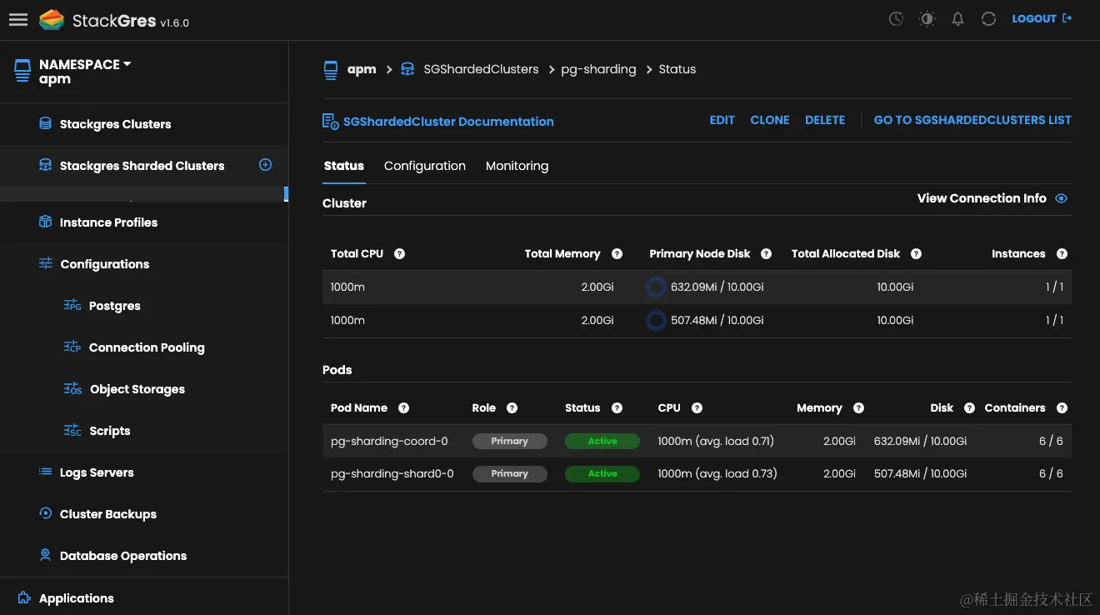Click the plus icon to add sharded cluster
The width and height of the screenshot is (1100, 615).
[x=265, y=165]
